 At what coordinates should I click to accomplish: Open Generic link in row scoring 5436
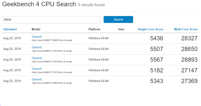(37, 37)
